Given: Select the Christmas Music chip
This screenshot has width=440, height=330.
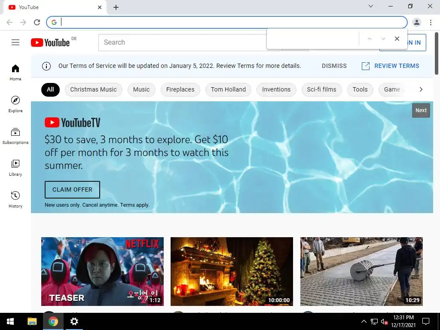Looking at the screenshot, I should click(x=93, y=89).
